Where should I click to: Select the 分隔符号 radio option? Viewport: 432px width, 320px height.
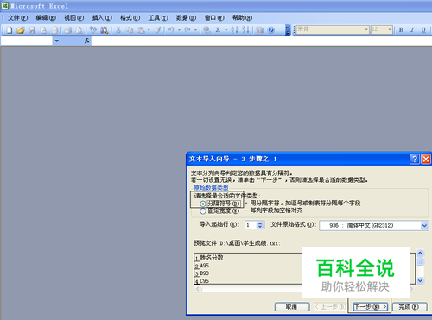click(x=203, y=204)
